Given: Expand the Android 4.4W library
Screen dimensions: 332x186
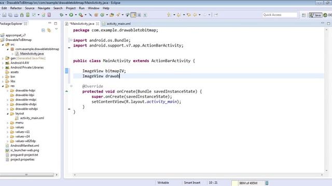Looking at the screenshot, I should click(3, 63).
